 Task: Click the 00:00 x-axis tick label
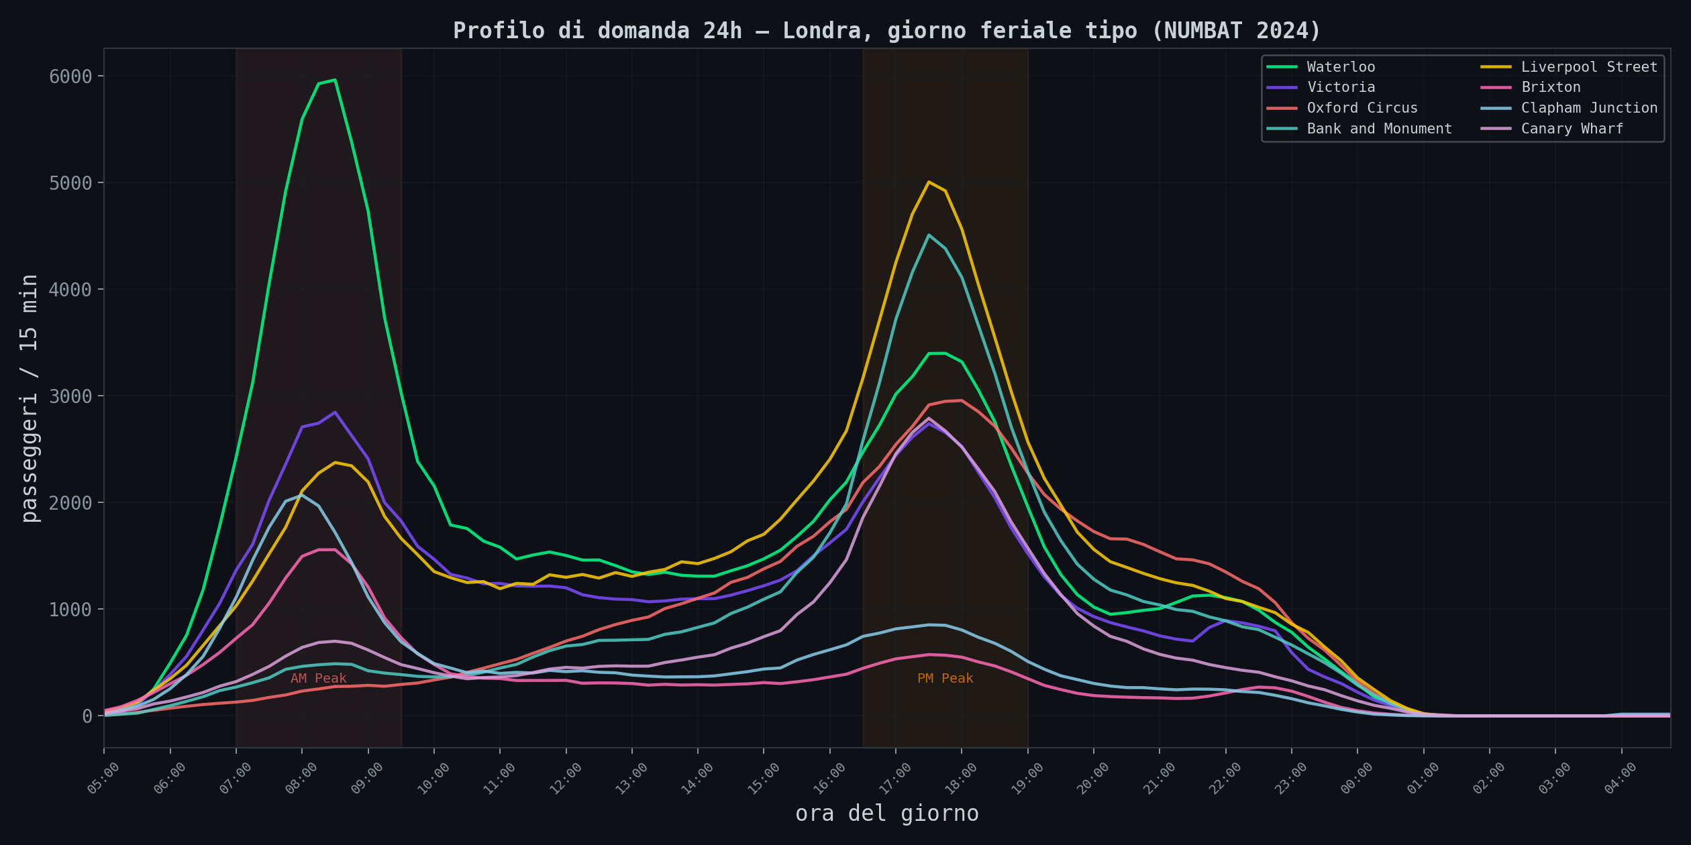[x=1357, y=779]
